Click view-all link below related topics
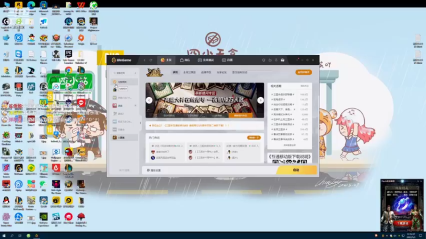The image size is (426, 239). 289,145
